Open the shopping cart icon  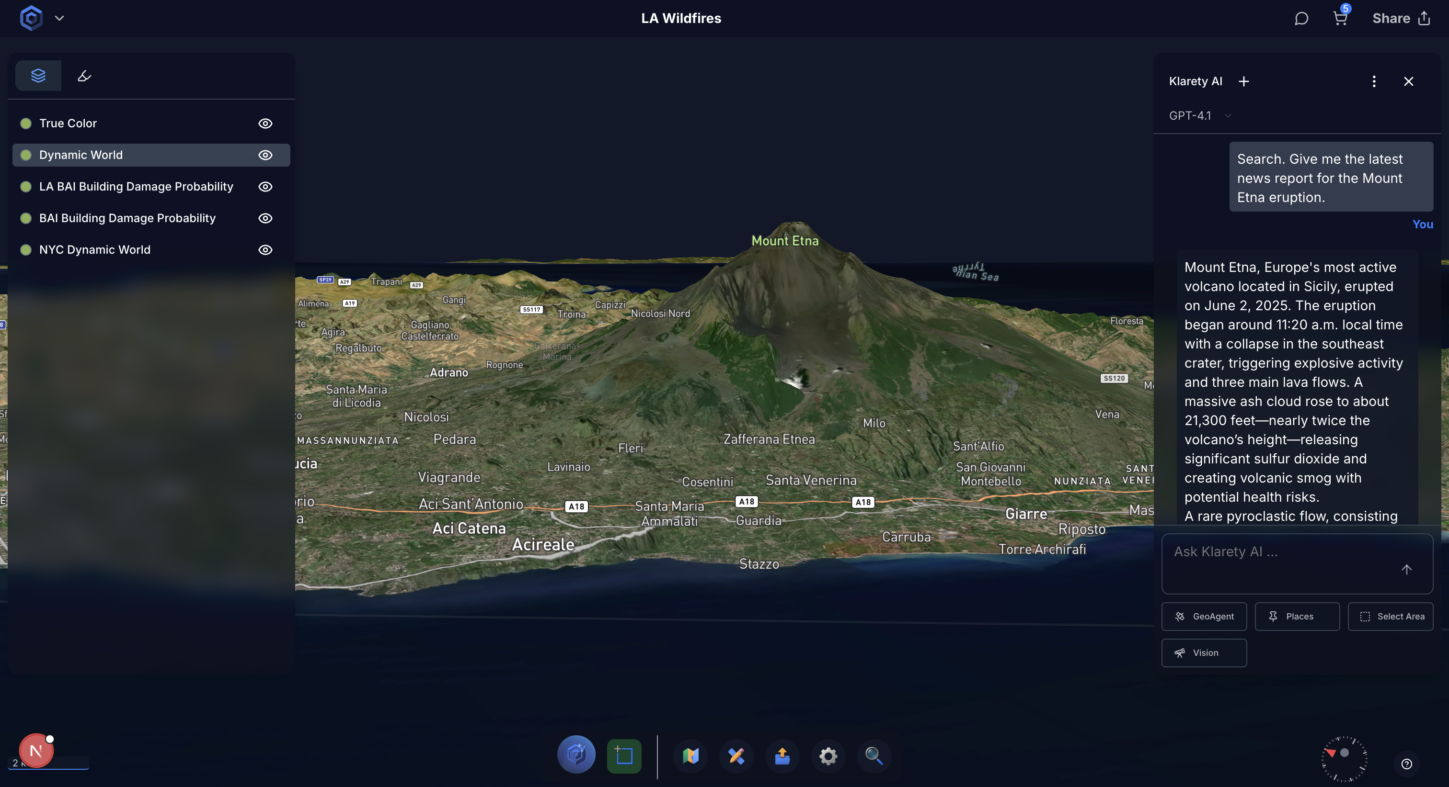point(1340,19)
